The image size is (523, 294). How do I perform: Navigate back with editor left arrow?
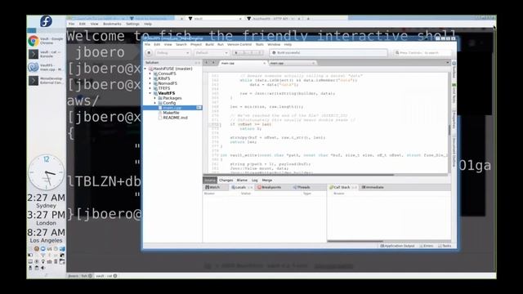coord(207,63)
